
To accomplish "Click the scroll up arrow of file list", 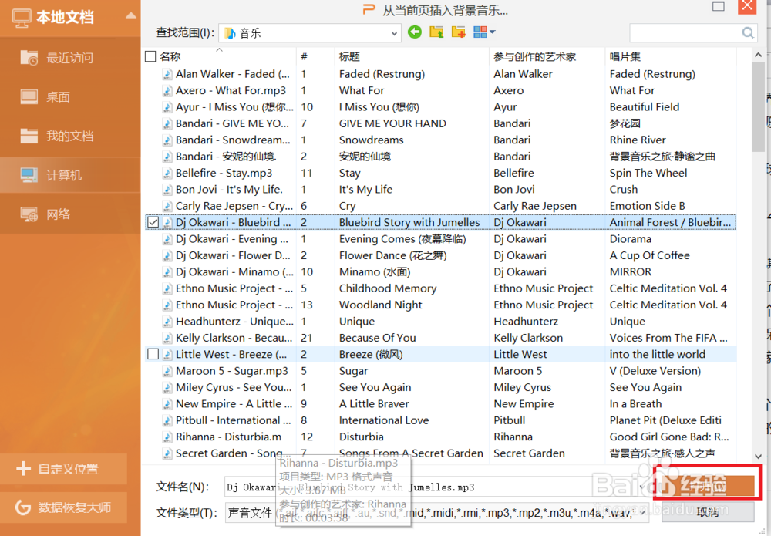I will pyautogui.click(x=758, y=55).
